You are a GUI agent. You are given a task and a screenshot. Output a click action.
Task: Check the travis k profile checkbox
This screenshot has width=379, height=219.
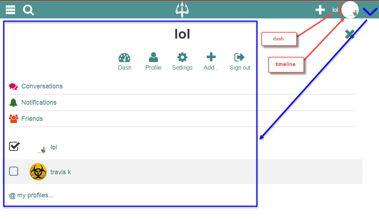pos(14,171)
